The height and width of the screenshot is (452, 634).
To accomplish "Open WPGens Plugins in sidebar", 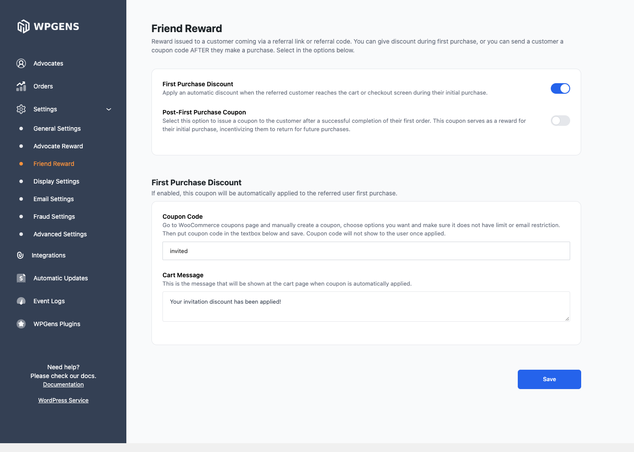I will pyautogui.click(x=57, y=324).
